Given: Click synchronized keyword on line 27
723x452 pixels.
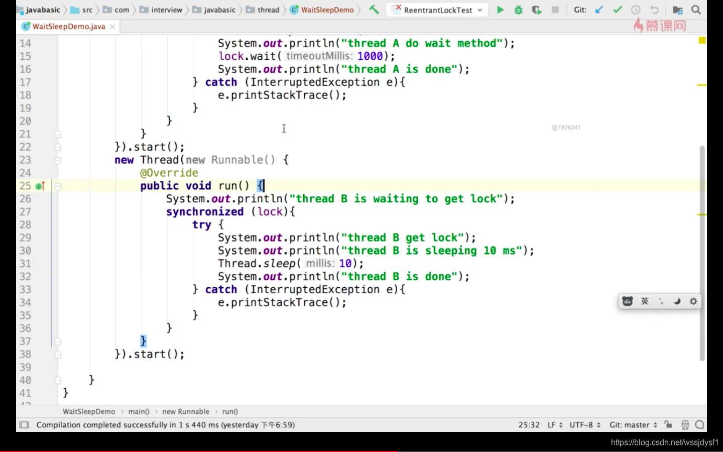Looking at the screenshot, I should pos(205,212).
